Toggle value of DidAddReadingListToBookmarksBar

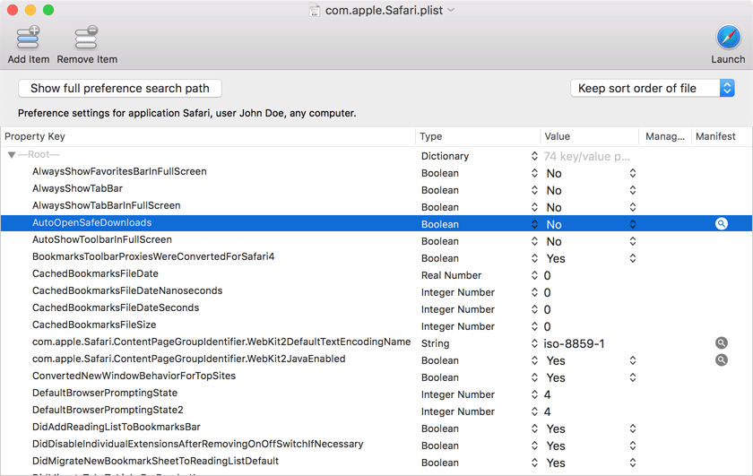click(633, 428)
